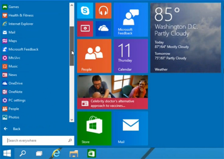The image size is (224, 159).
Task: Open the Skype tile
Action: tap(85, 11)
